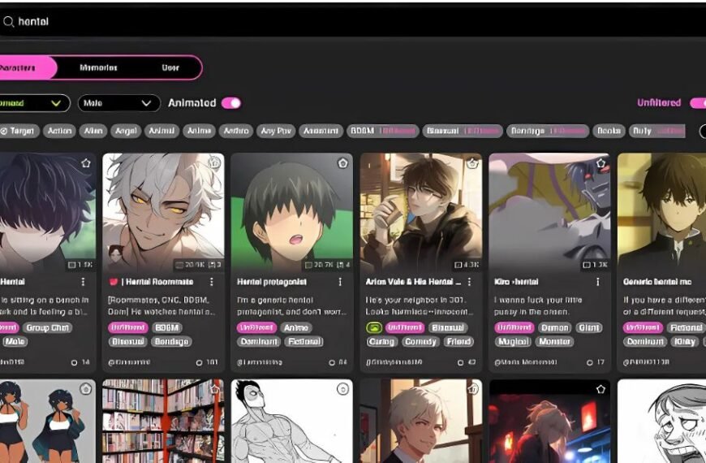The height and width of the screenshot is (463, 706).
Task: Favorite the protagonist card with star icon
Action: click(x=343, y=163)
